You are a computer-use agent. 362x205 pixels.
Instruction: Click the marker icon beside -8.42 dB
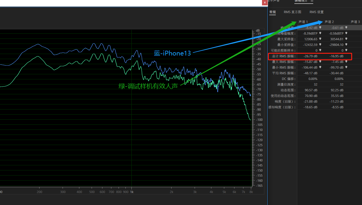click(320, 28)
